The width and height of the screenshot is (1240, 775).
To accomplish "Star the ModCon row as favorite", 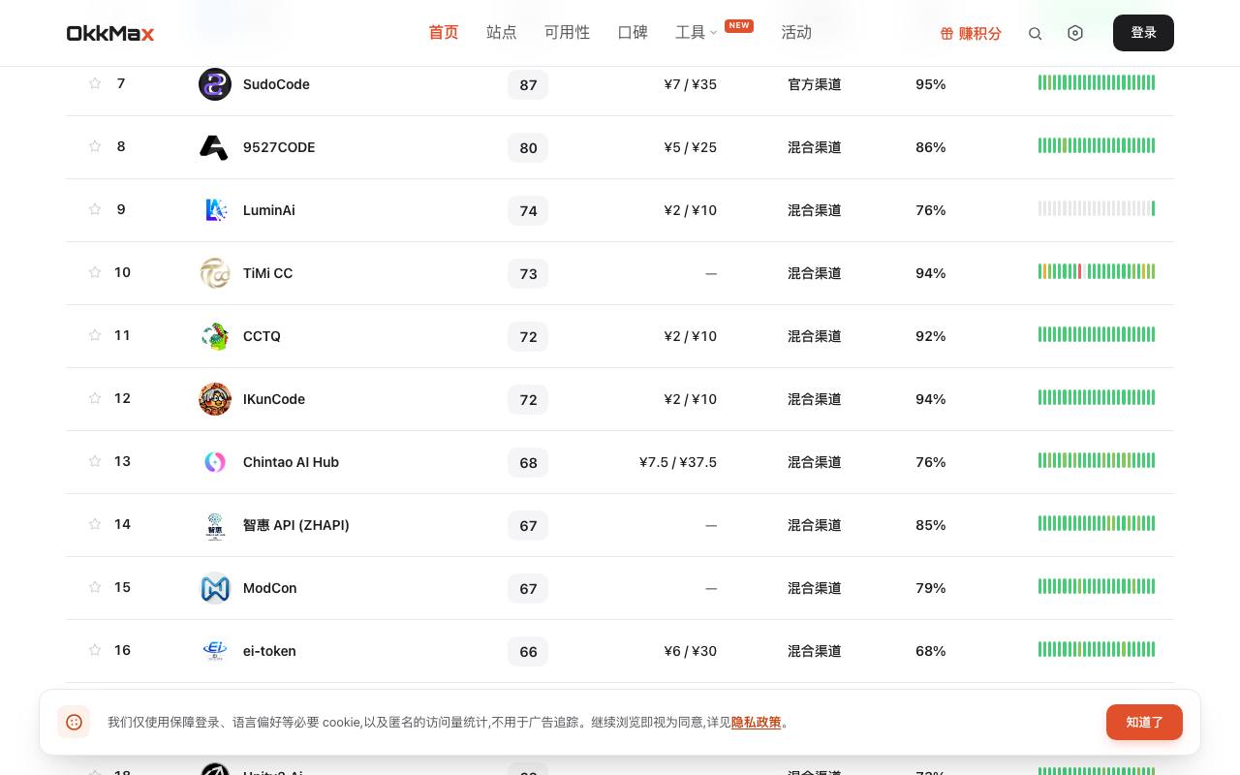I will [x=95, y=587].
